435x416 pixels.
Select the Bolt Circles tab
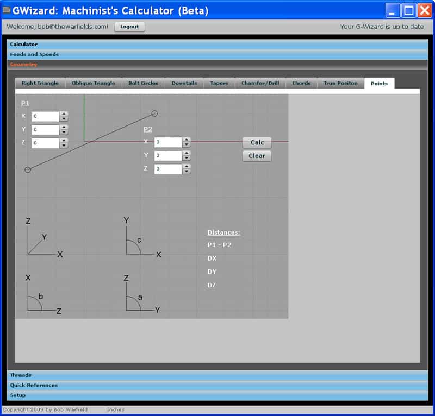pyautogui.click(x=142, y=83)
